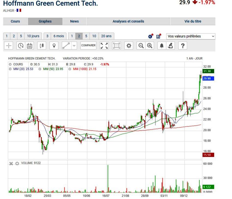Click the MM (20) 25.53 legend text
232x199 pixels.
[x=23, y=69]
